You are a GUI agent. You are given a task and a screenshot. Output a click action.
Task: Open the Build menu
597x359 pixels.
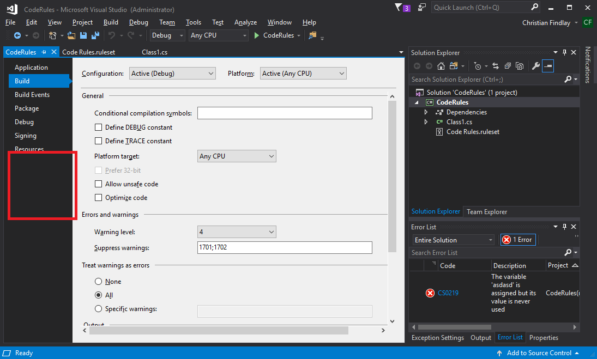click(111, 22)
